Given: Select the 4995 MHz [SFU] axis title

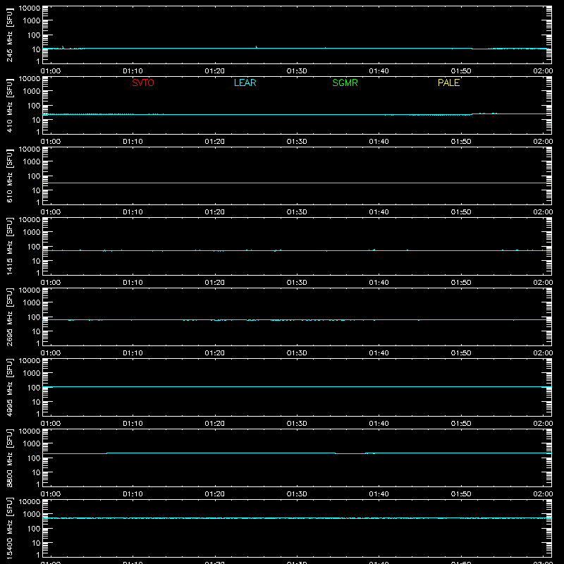Looking at the screenshot, I should click(10, 388).
